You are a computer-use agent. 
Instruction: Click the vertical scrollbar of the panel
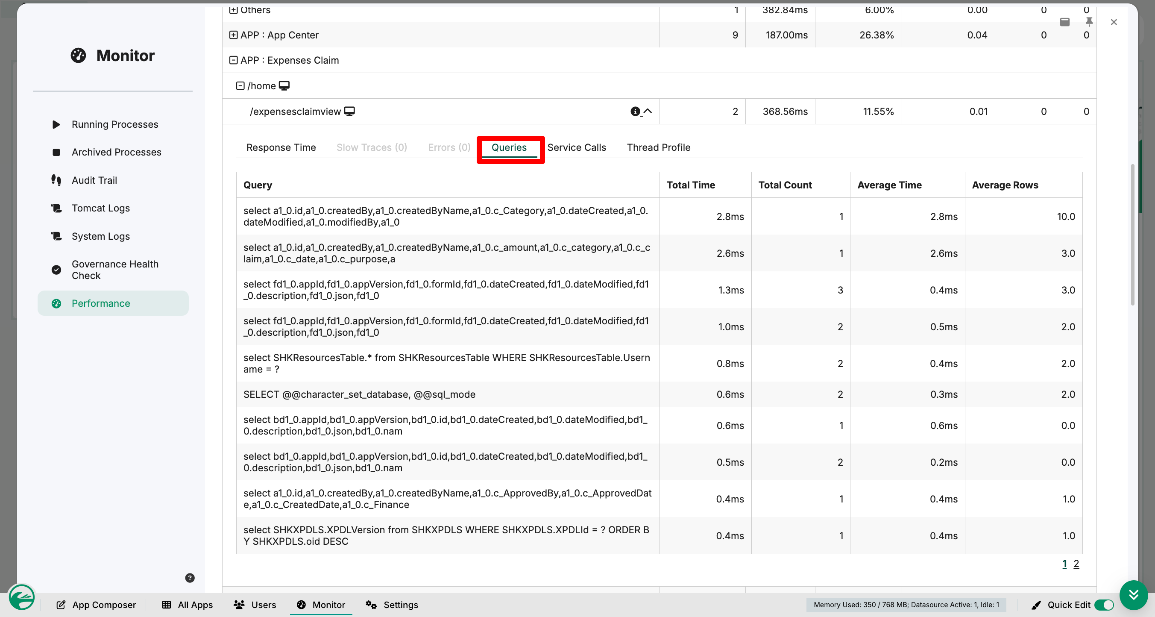pyautogui.click(x=1133, y=235)
